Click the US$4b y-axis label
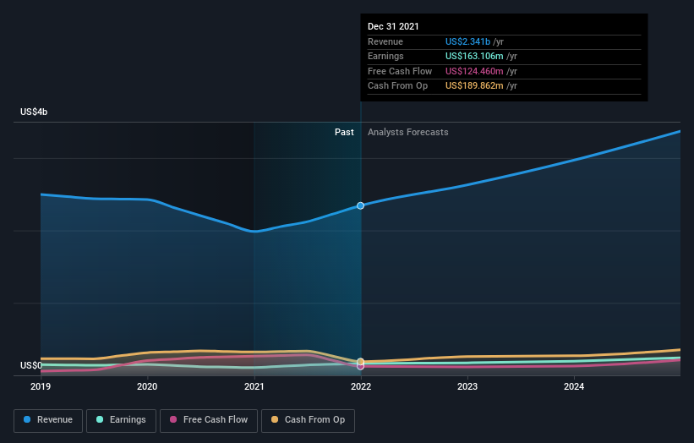This screenshot has width=694, height=443. [x=34, y=112]
